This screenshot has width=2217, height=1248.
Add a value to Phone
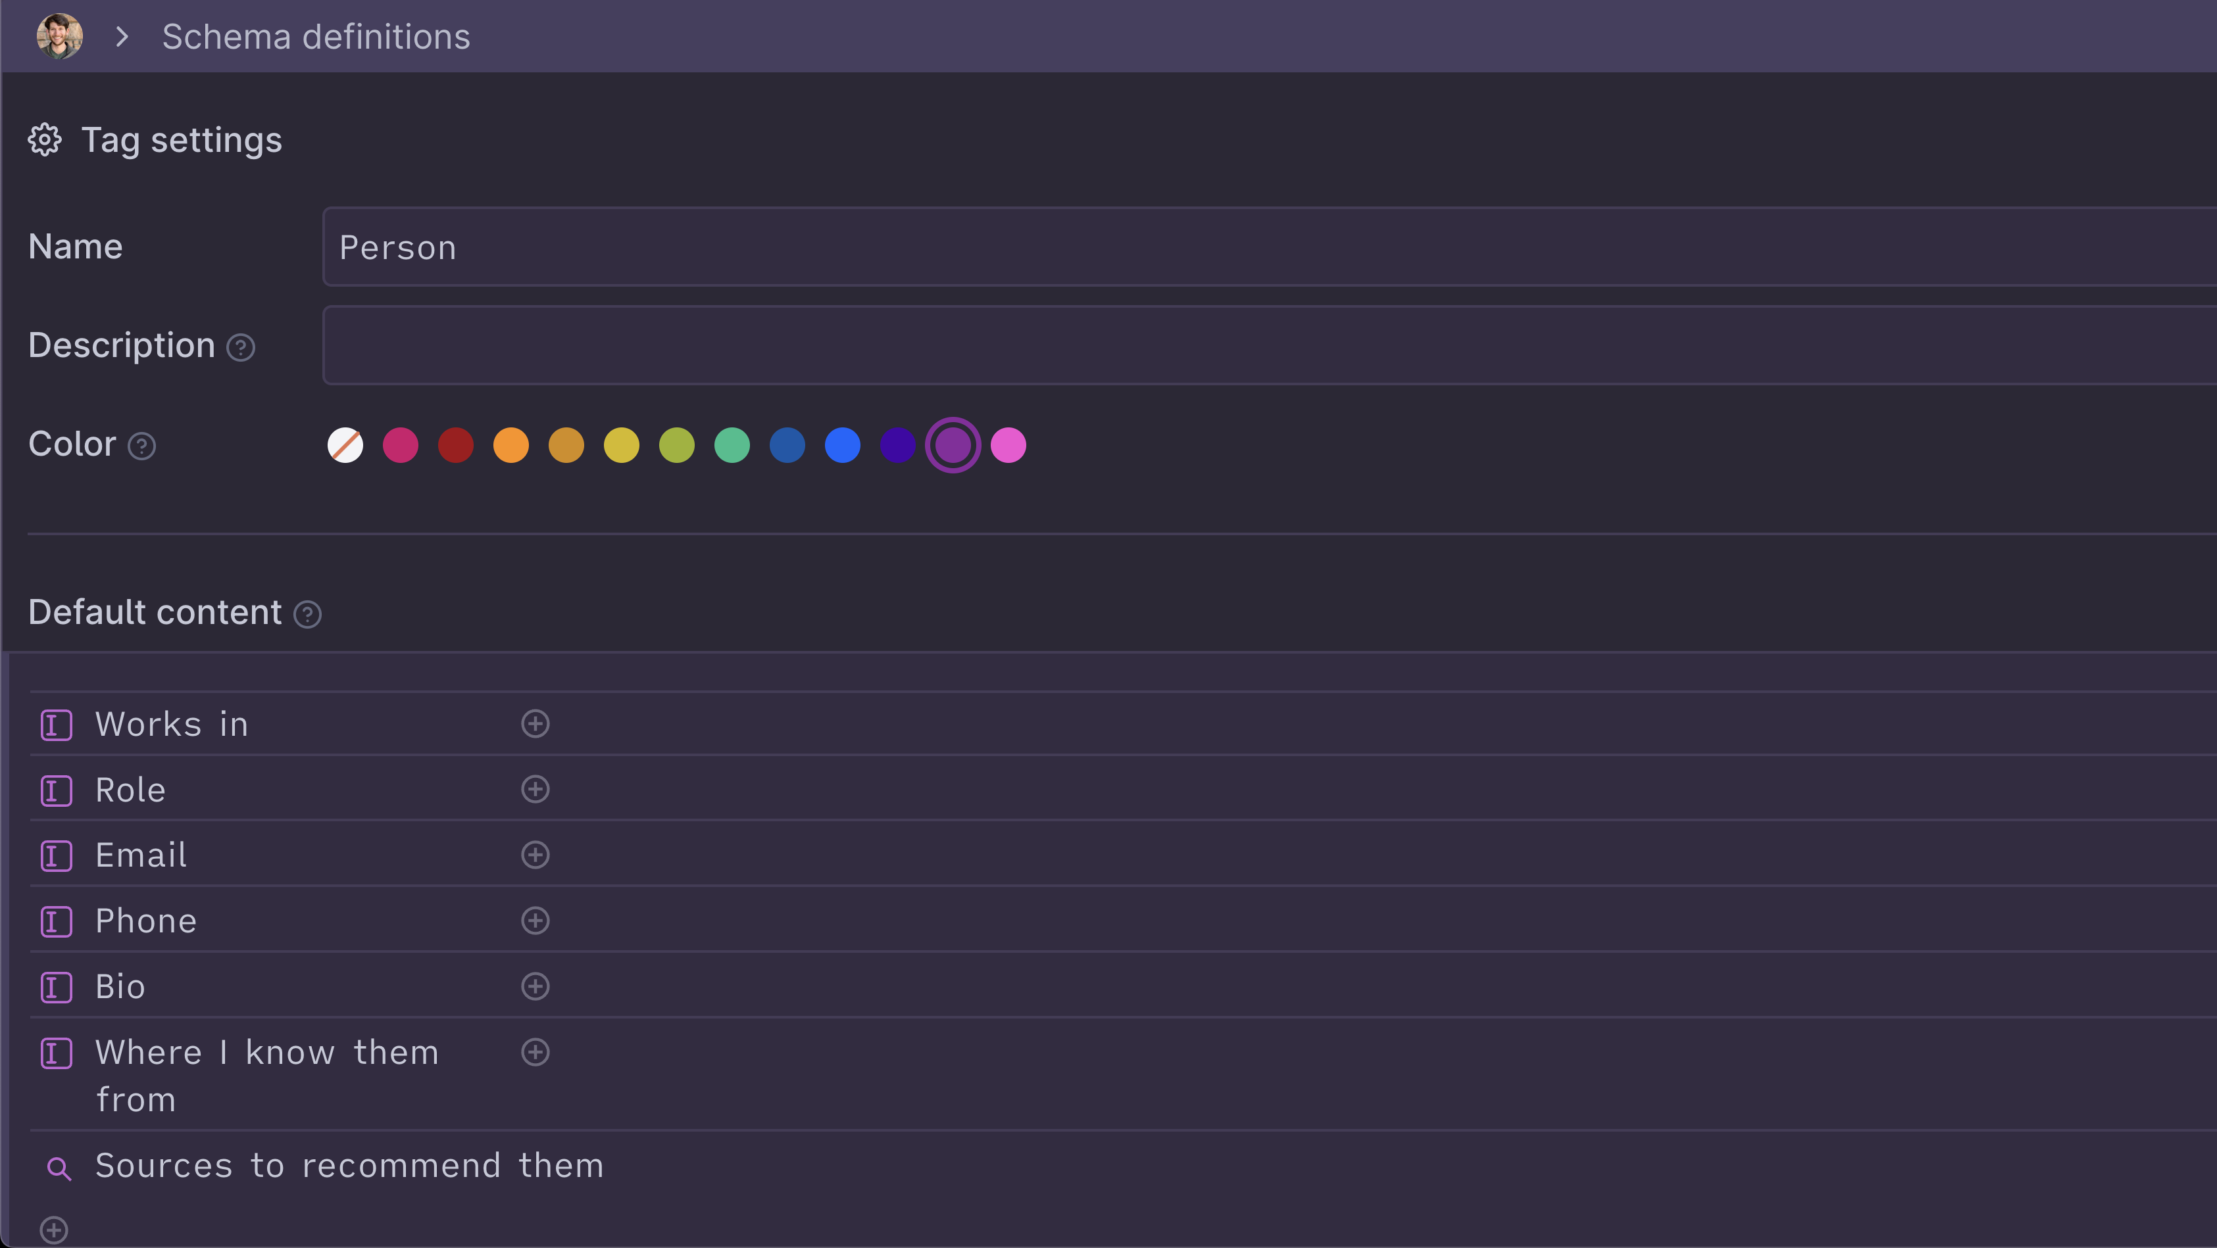click(x=536, y=921)
